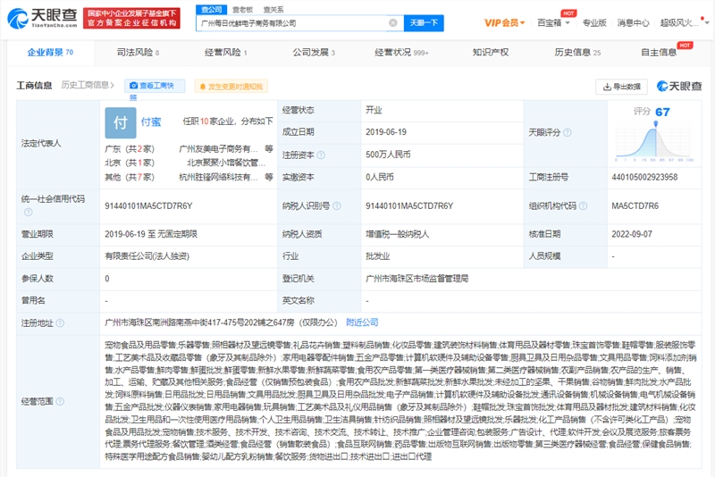Select the 查老板 search tab
The width and height of the screenshot is (715, 477).
coord(242,10)
